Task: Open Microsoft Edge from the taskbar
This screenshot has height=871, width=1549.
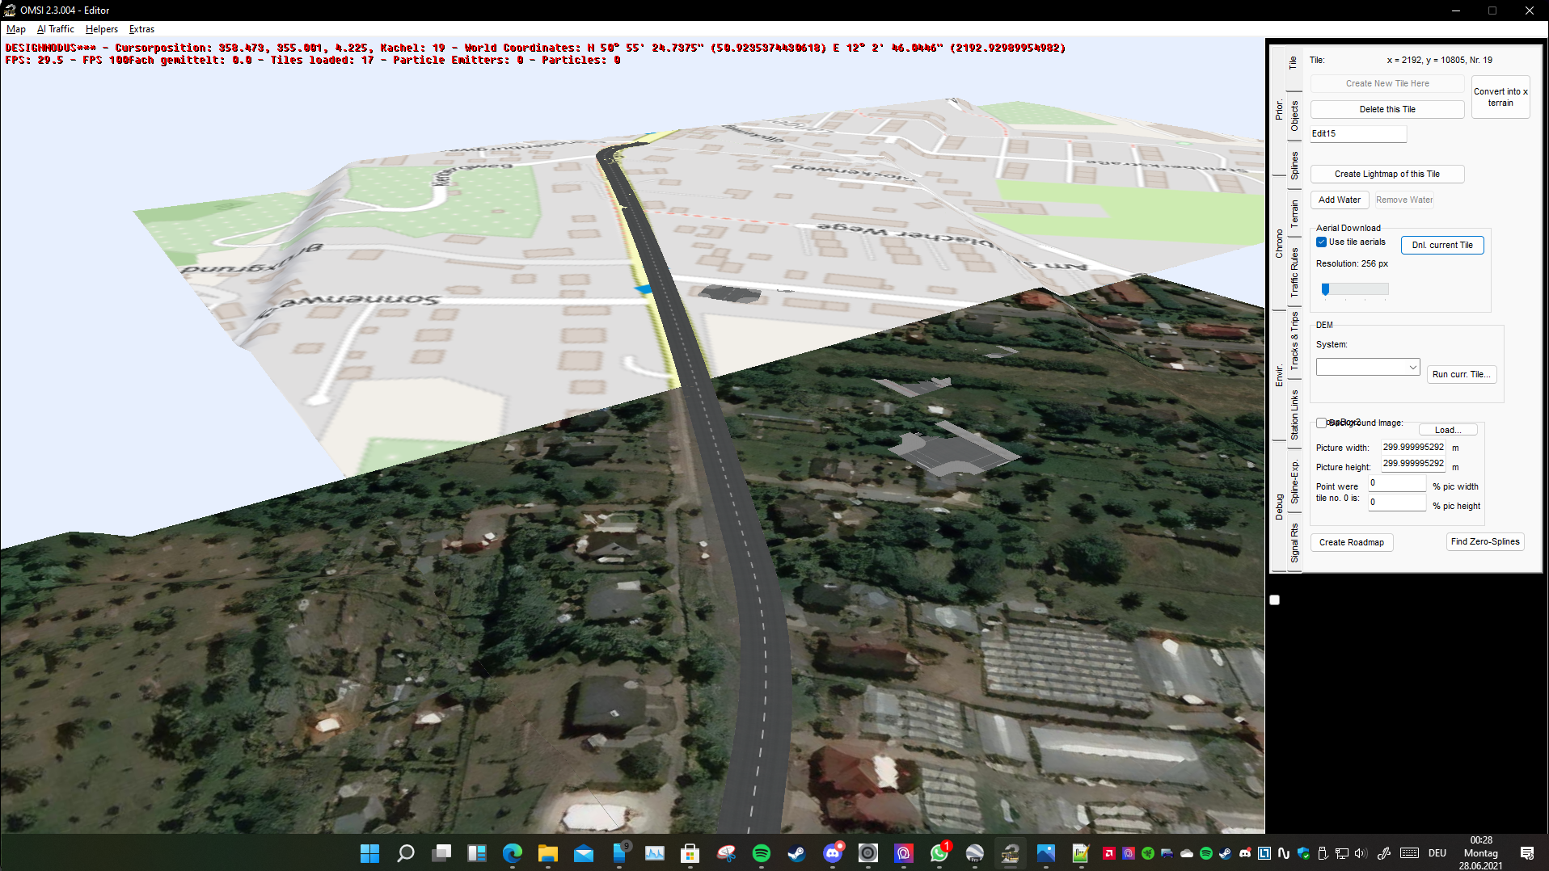Action: 512,853
